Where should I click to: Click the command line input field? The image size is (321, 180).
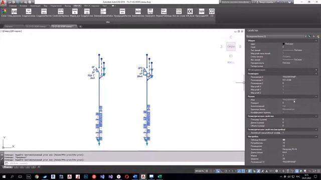pyautogui.click(x=125, y=163)
